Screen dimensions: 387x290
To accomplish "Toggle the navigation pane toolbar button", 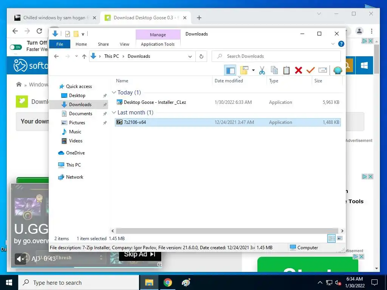I will click(x=230, y=70).
